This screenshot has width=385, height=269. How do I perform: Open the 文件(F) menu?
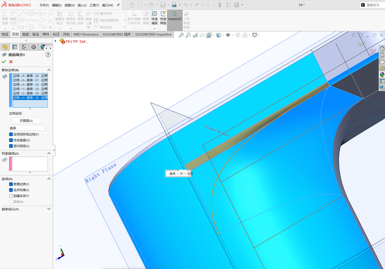point(44,5)
